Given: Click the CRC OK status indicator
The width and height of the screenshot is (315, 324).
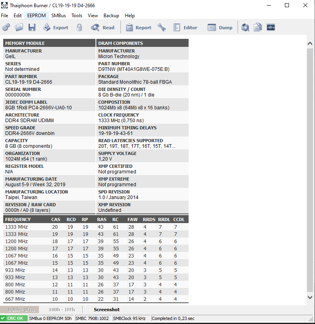Looking at the screenshot, I should [x=14, y=318].
